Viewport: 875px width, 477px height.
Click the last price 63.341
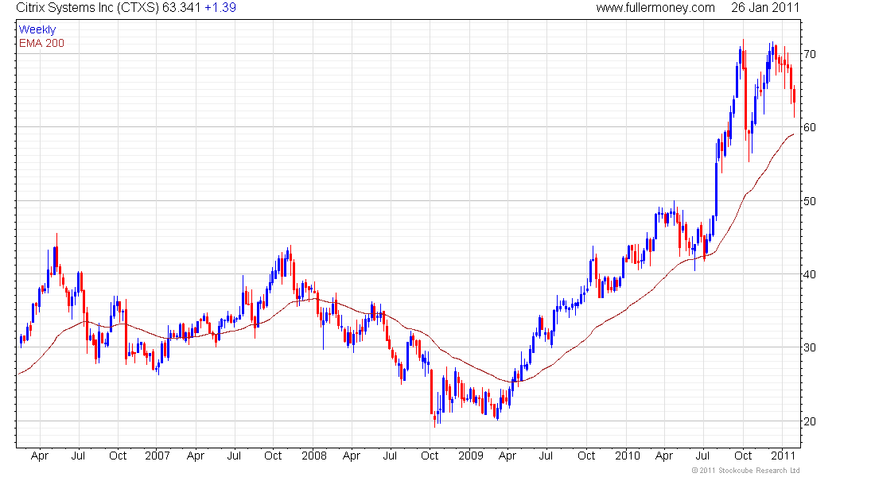point(181,8)
